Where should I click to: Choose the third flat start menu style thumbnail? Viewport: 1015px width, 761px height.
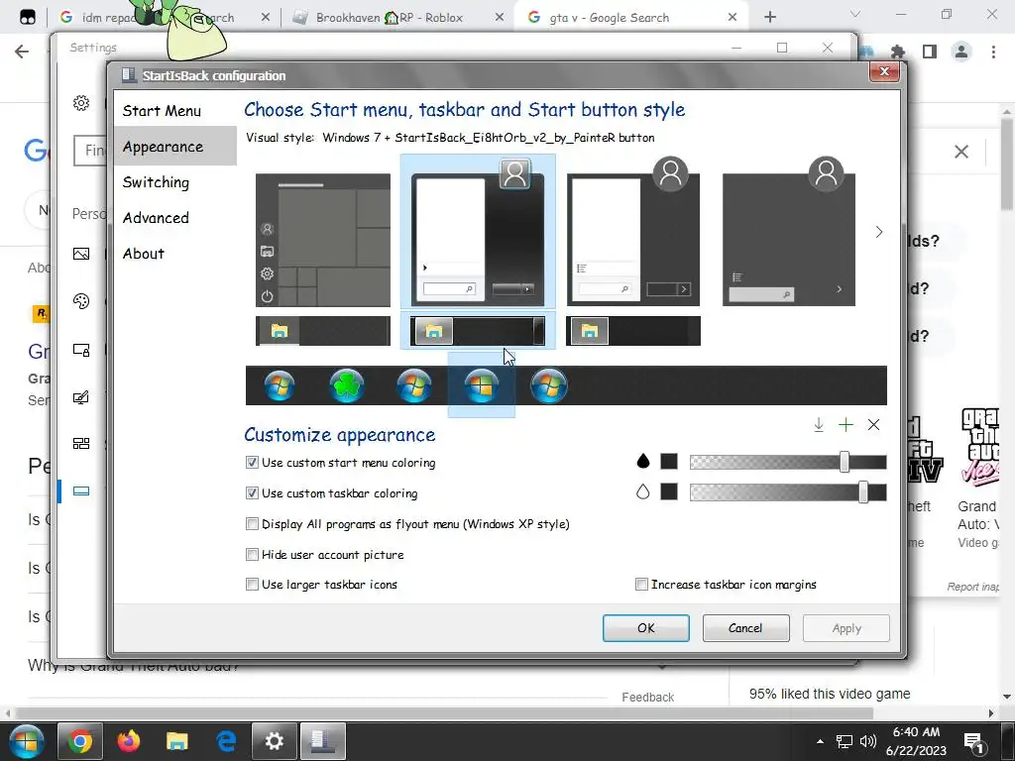click(x=633, y=231)
